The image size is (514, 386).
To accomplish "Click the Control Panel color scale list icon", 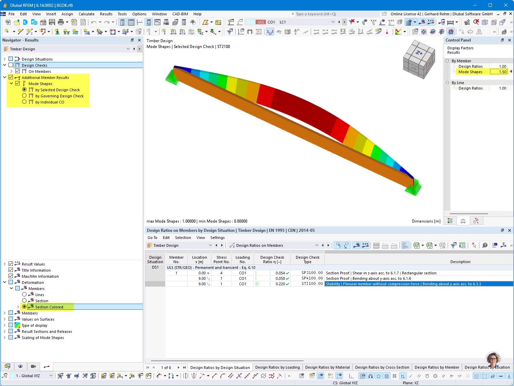I will click(450, 221).
